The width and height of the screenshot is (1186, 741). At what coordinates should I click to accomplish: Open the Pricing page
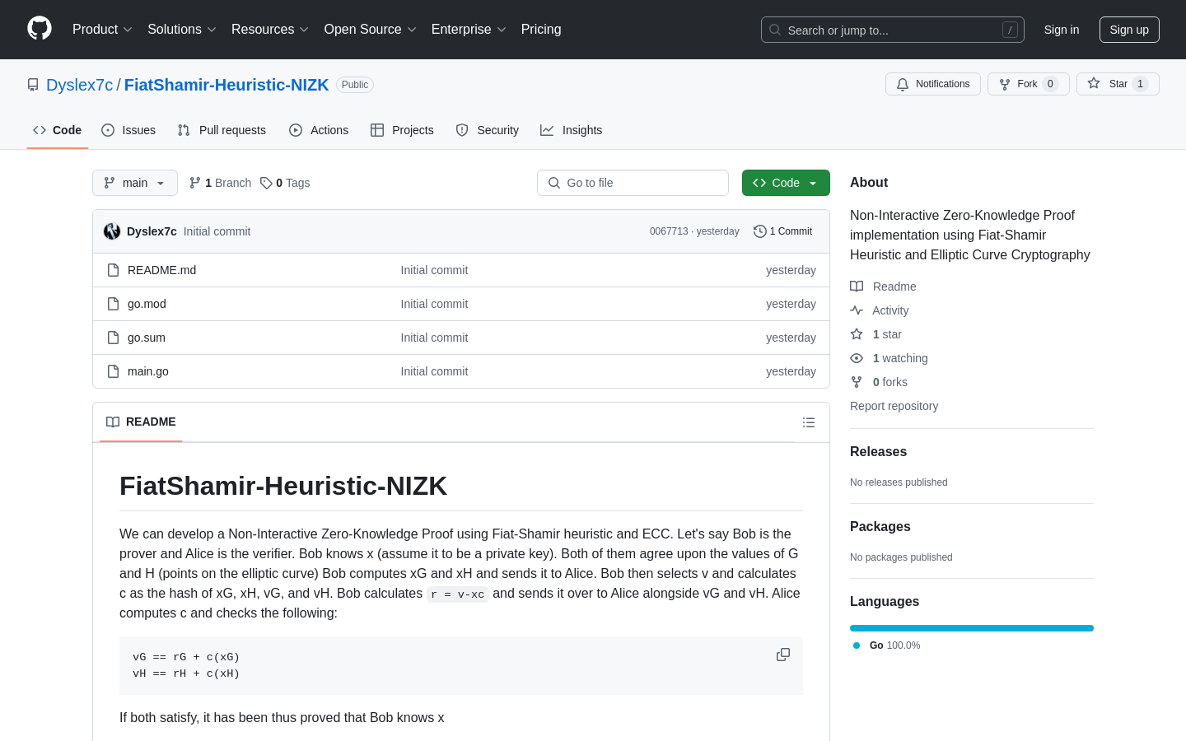541,30
